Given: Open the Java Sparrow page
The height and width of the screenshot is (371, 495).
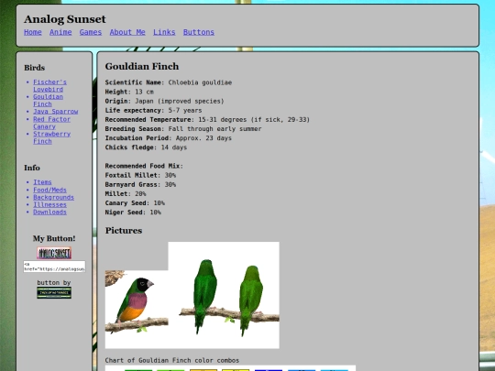Looking at the screenshot, I should pos(56,112).
